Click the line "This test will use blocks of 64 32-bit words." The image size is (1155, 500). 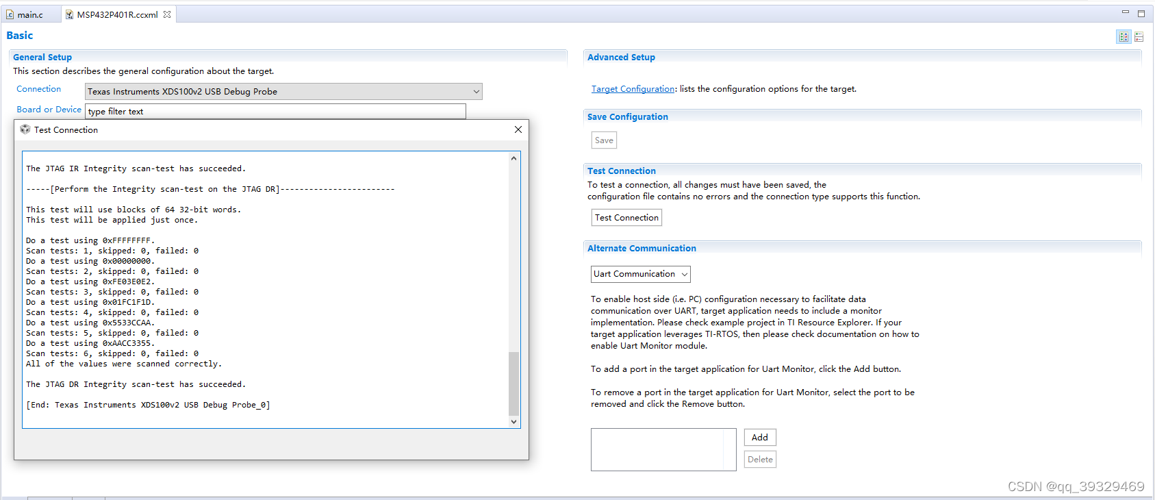(134, 210)
